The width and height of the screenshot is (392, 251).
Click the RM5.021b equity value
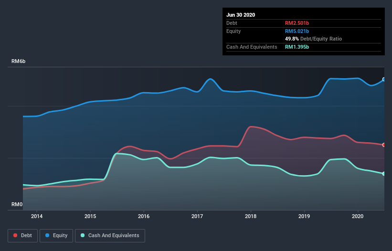click(297, 31)
